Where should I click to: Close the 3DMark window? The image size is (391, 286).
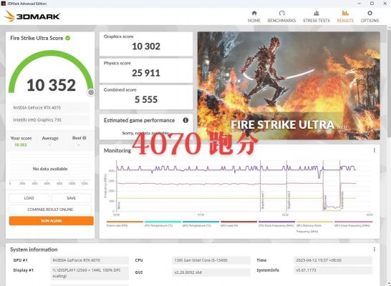(385, 4)
